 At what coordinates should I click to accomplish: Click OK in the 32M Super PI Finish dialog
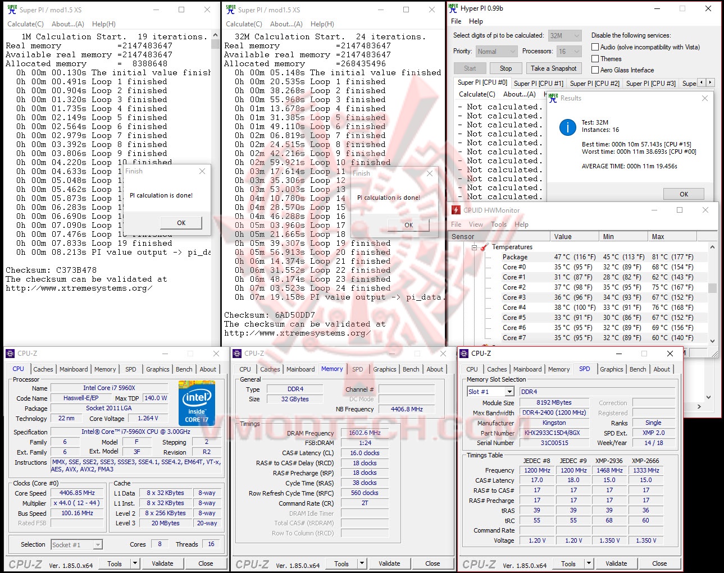click(x=409, y=225)
